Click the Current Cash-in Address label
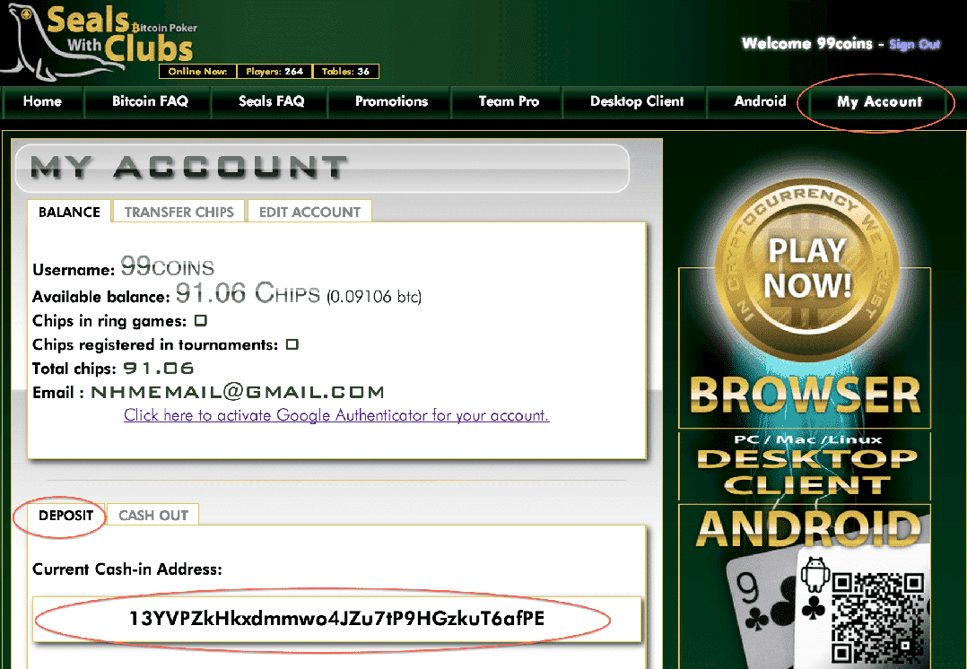Image resolution: width=967 pixels, height=669 pixels. pyautogui.click(x=127, y=569)
